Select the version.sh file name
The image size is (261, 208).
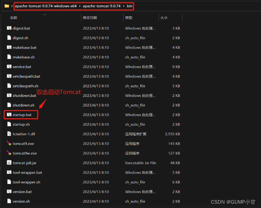21,201
